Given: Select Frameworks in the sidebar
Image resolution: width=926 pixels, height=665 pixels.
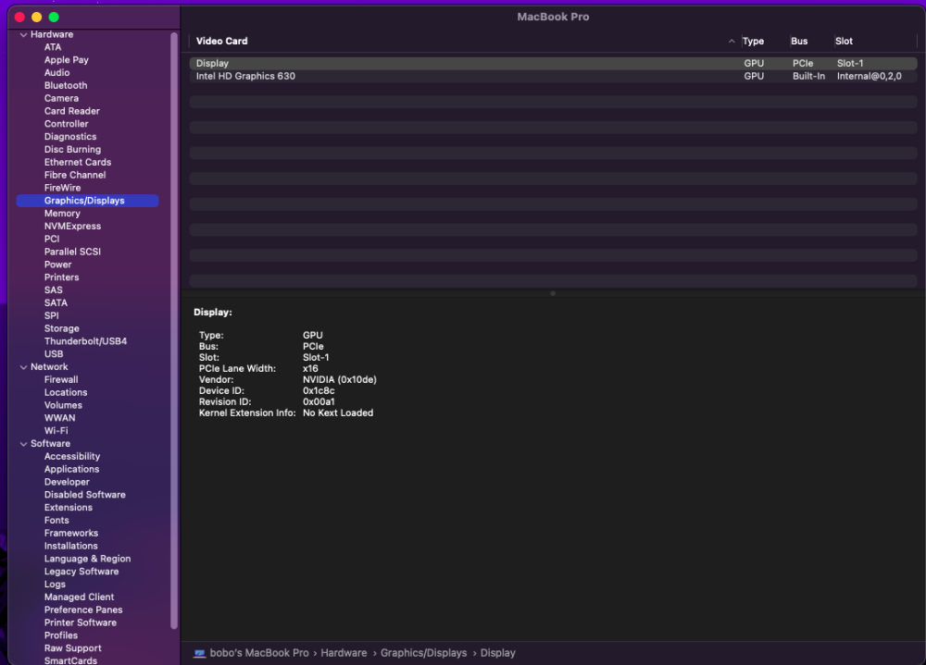Looking at the screenshot, I should 71,534.
